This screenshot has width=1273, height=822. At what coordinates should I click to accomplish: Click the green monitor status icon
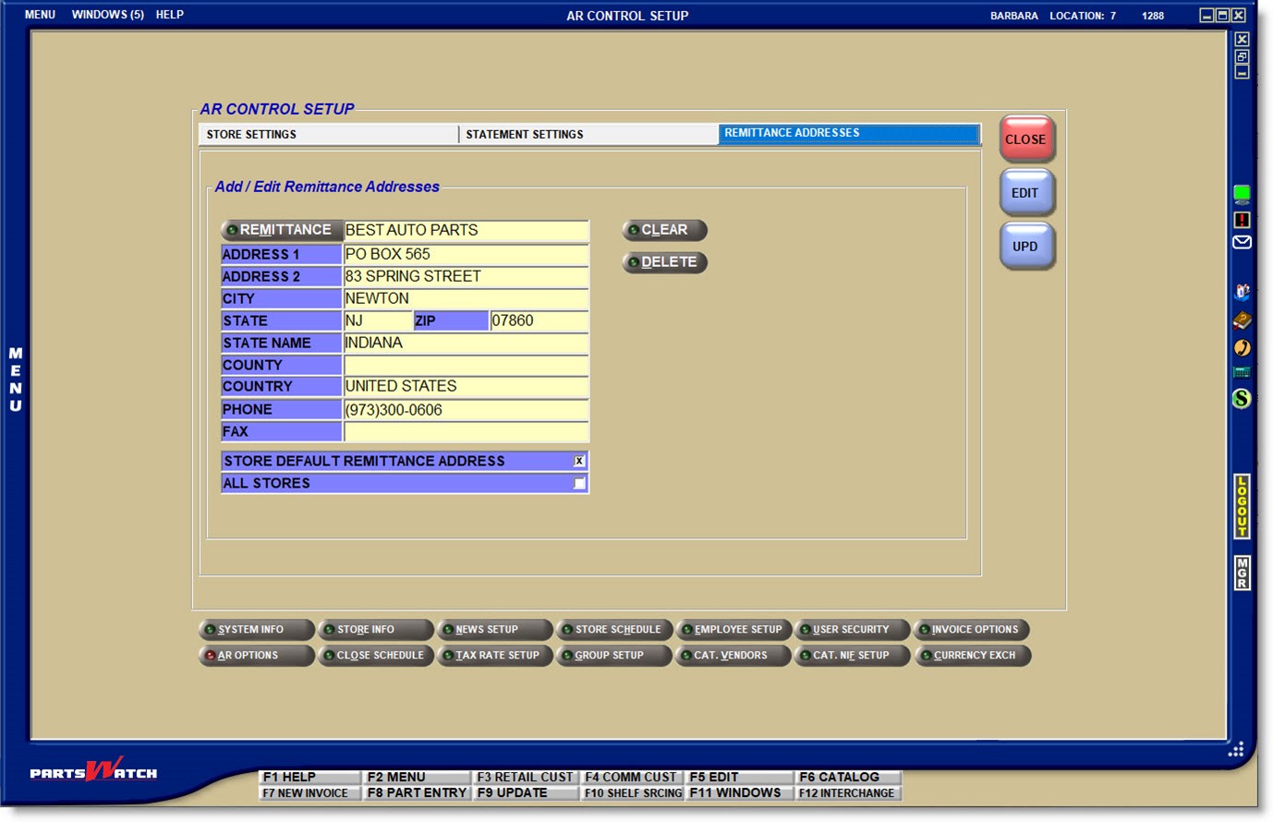pos(1242,194)
